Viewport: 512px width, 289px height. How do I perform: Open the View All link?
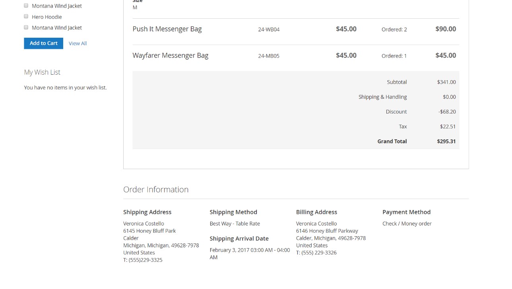pyautogui.click(x=78, y=43)
